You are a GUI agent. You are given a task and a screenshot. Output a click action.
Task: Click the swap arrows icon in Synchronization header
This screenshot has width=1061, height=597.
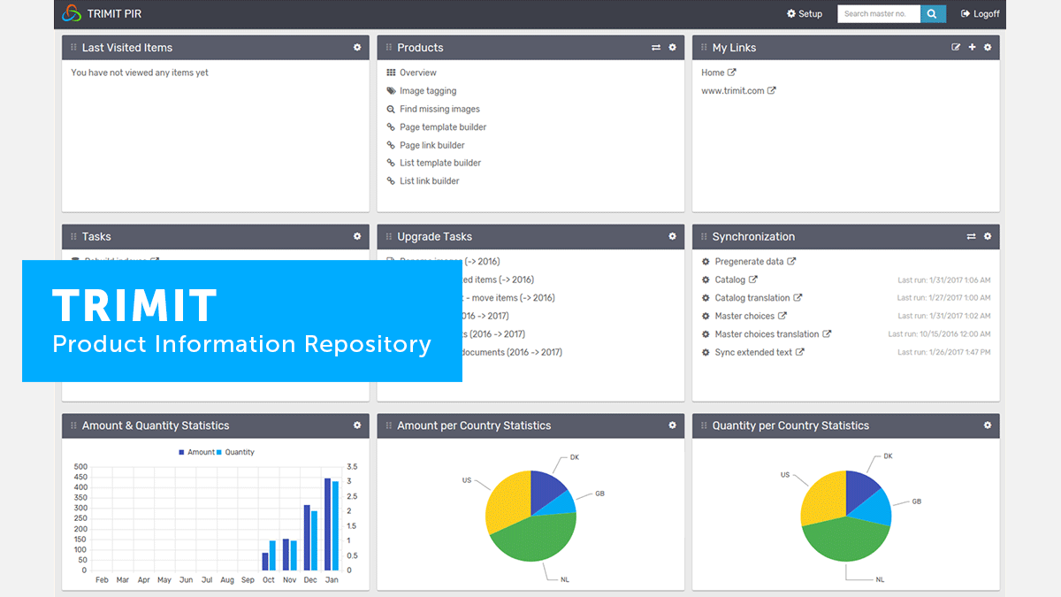click(972, 237)
